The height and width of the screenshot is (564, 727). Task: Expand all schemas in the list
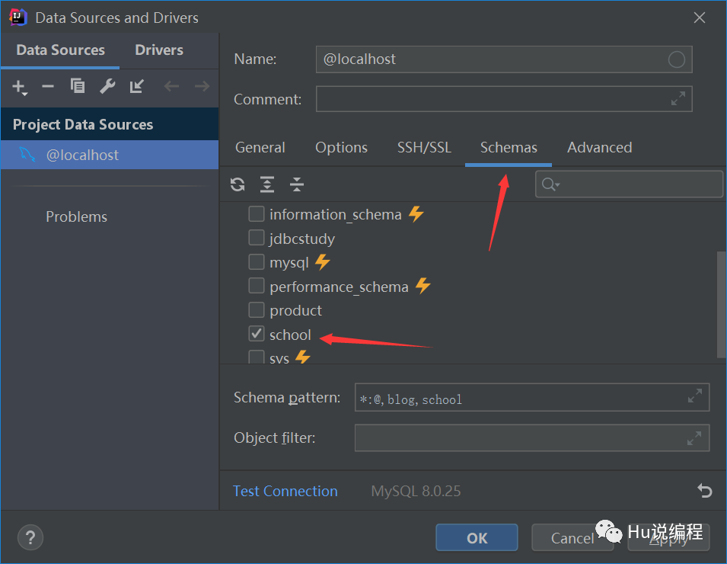coord(267,184)
